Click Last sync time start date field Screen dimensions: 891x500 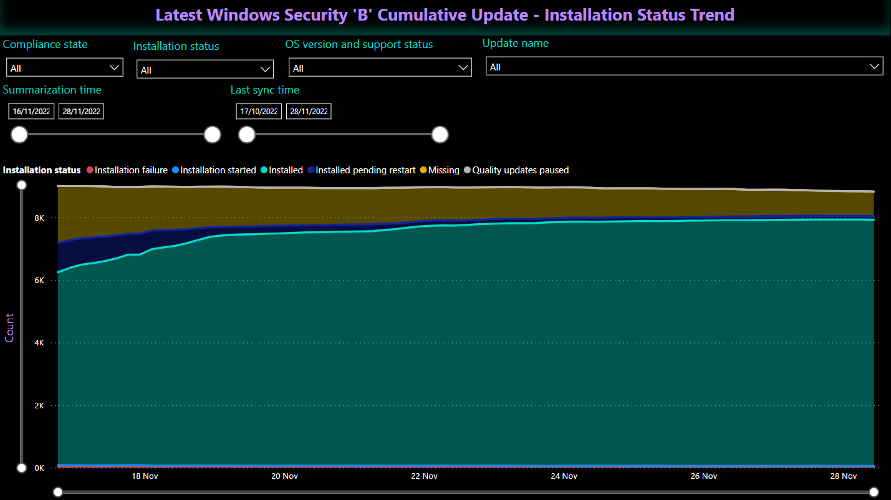tap(259, 112)
